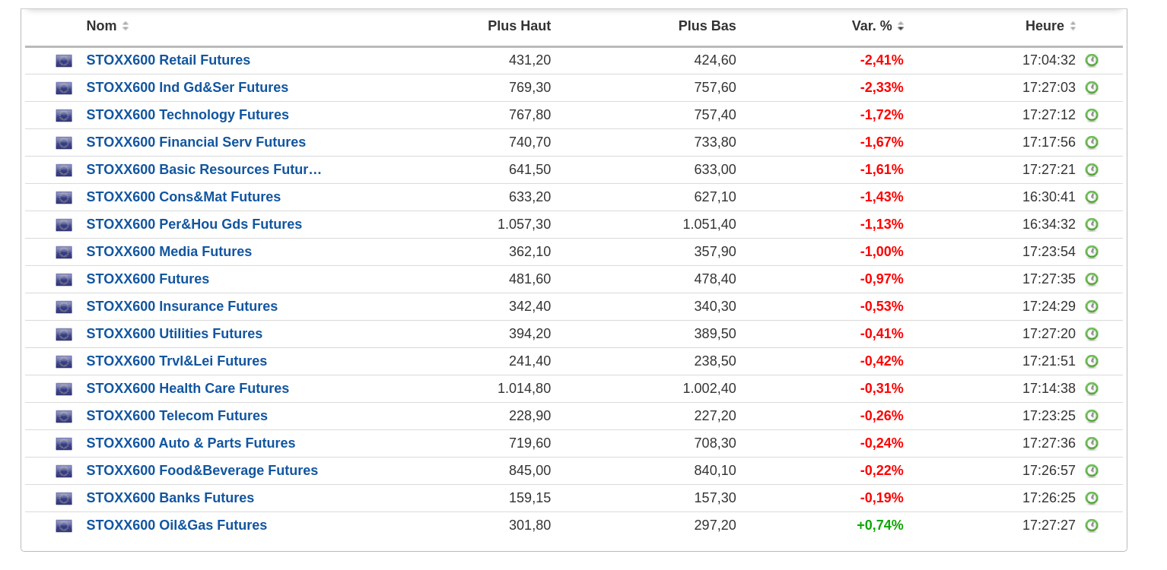
Task: Open the STOXX600 Basic Resources Futures link
Action: (204, 169)
